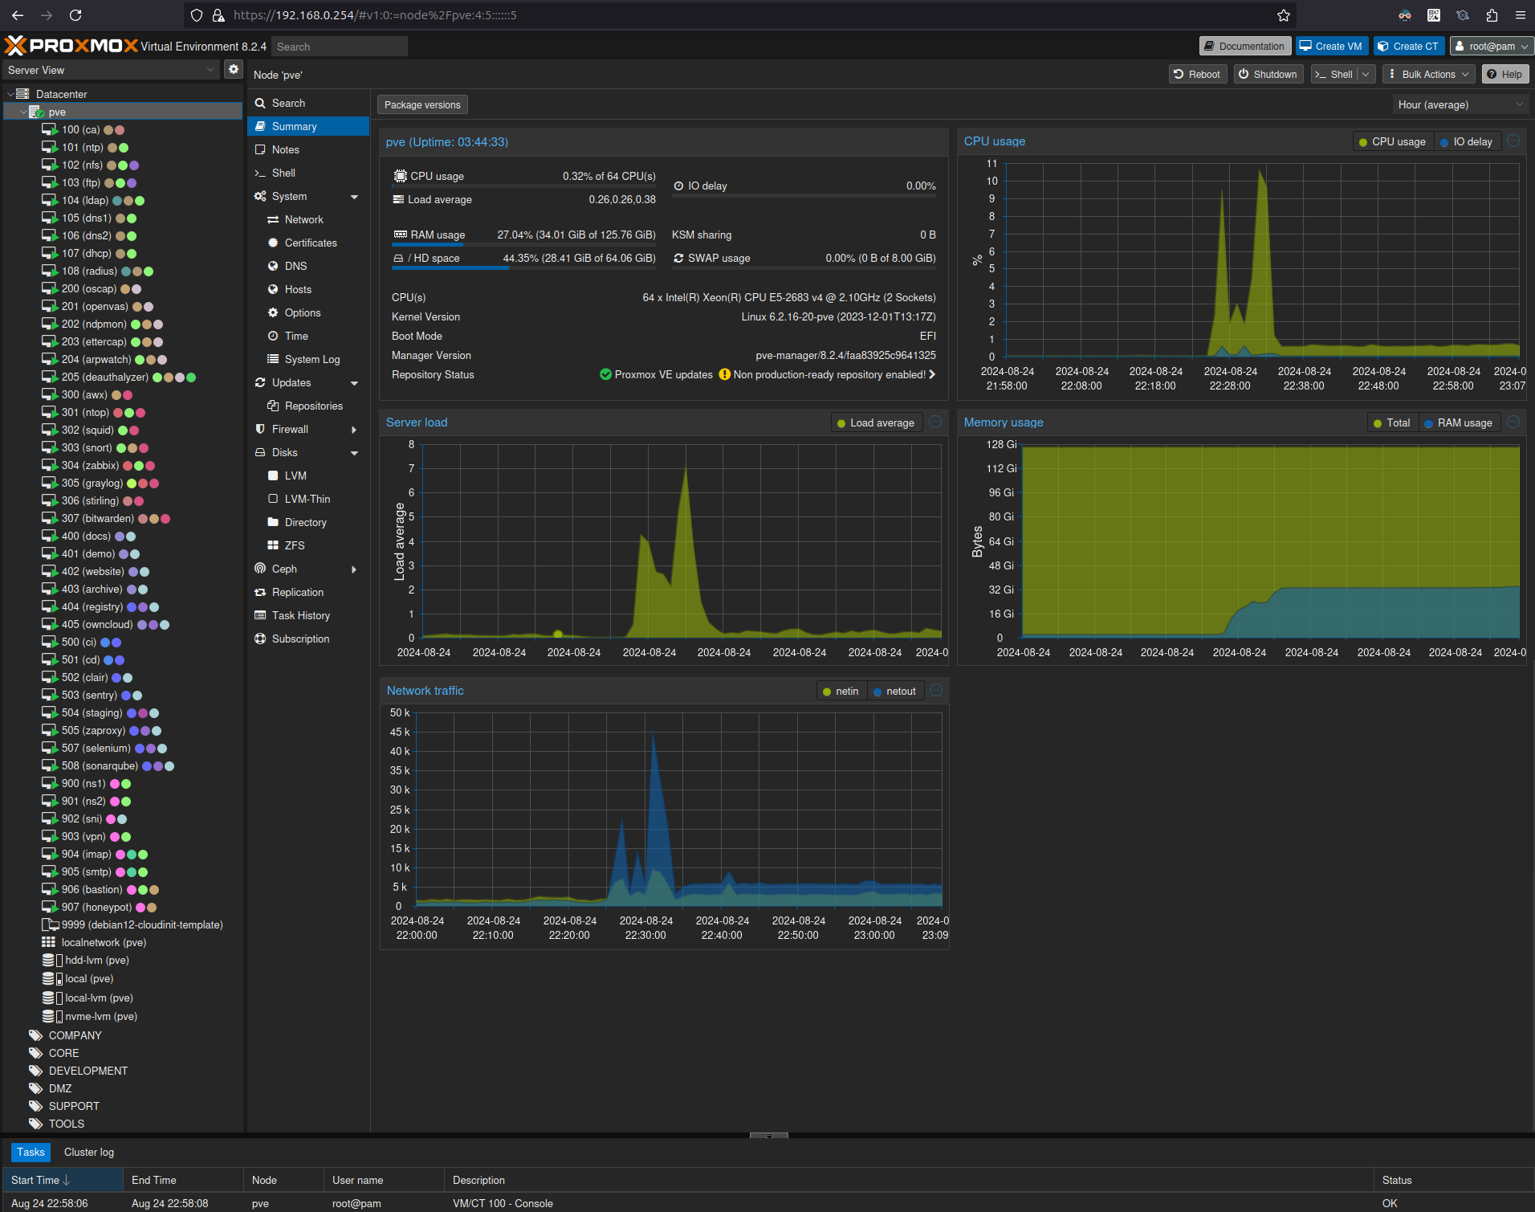Open ZFS via grid icon
Screen dimensions: 1535x1212
click(x=273, y=545)
